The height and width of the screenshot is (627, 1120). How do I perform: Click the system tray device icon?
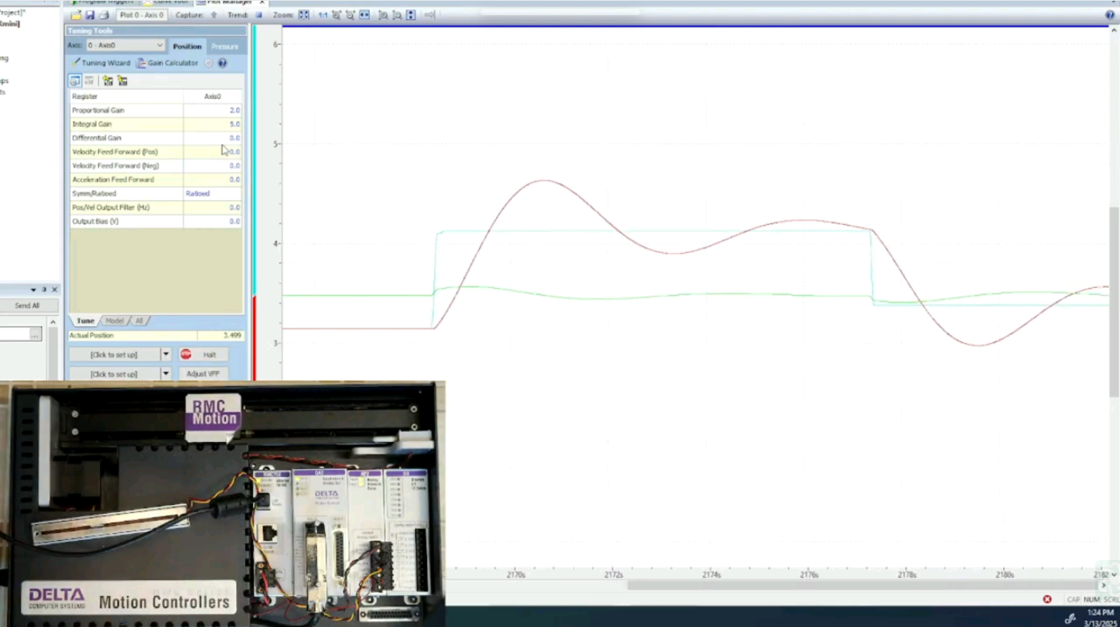[1071, 618]
